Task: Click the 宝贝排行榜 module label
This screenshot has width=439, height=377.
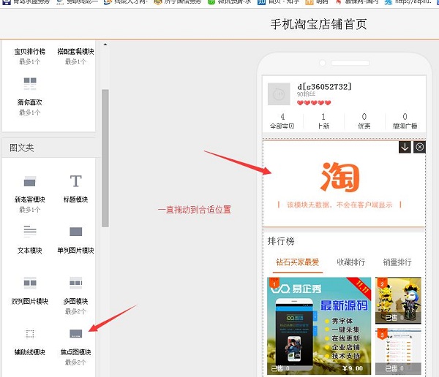Action: (30, 51)
